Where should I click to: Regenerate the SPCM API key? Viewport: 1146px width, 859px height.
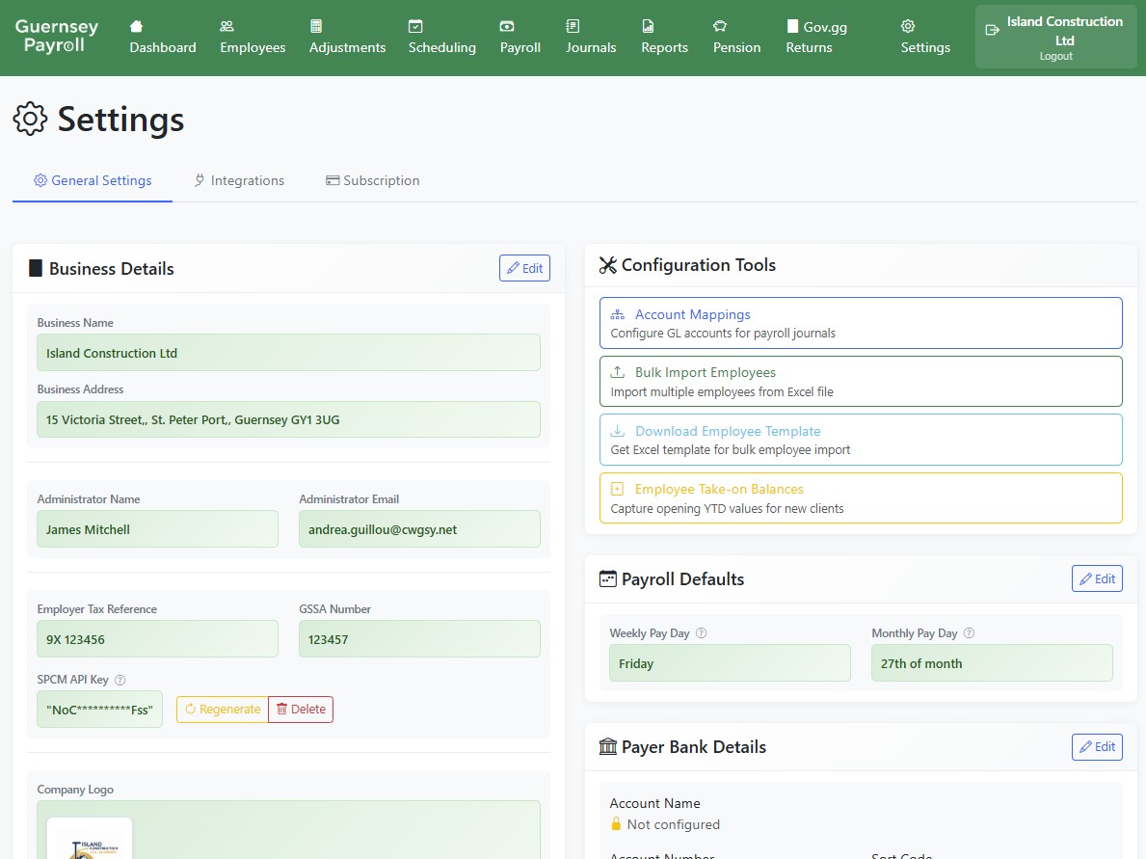pos(223,709)
